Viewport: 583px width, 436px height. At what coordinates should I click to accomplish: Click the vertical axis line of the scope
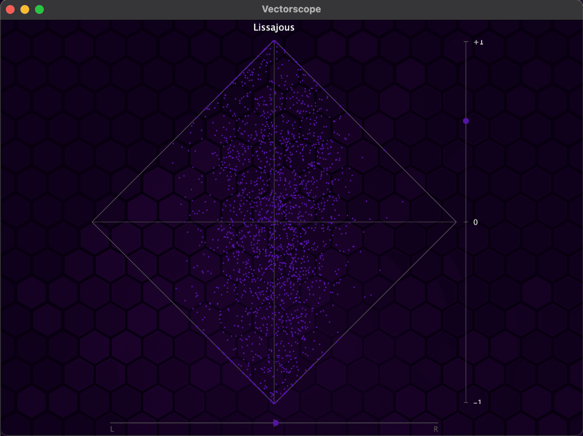[x=274, y=126]
